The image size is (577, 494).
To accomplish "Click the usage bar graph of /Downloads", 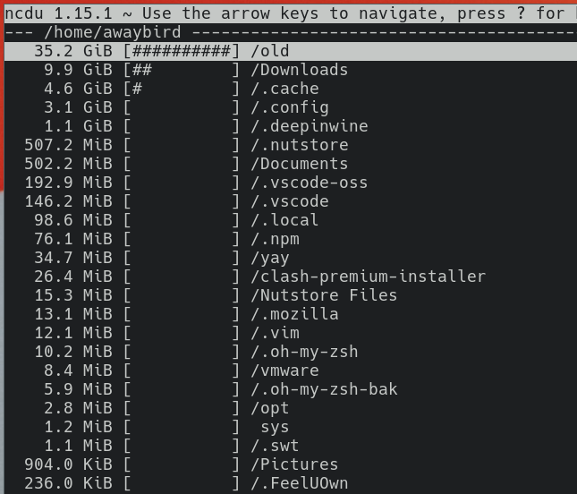I will 182,70.
